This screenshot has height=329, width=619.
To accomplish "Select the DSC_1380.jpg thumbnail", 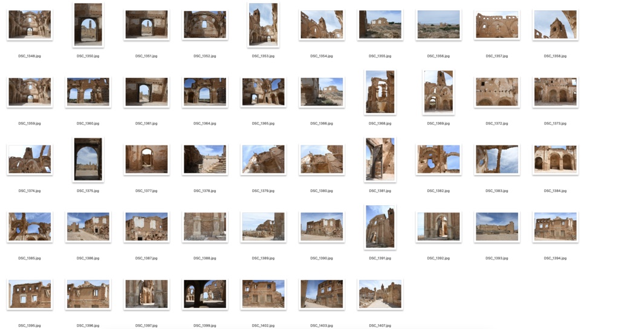I will (322, 159).
